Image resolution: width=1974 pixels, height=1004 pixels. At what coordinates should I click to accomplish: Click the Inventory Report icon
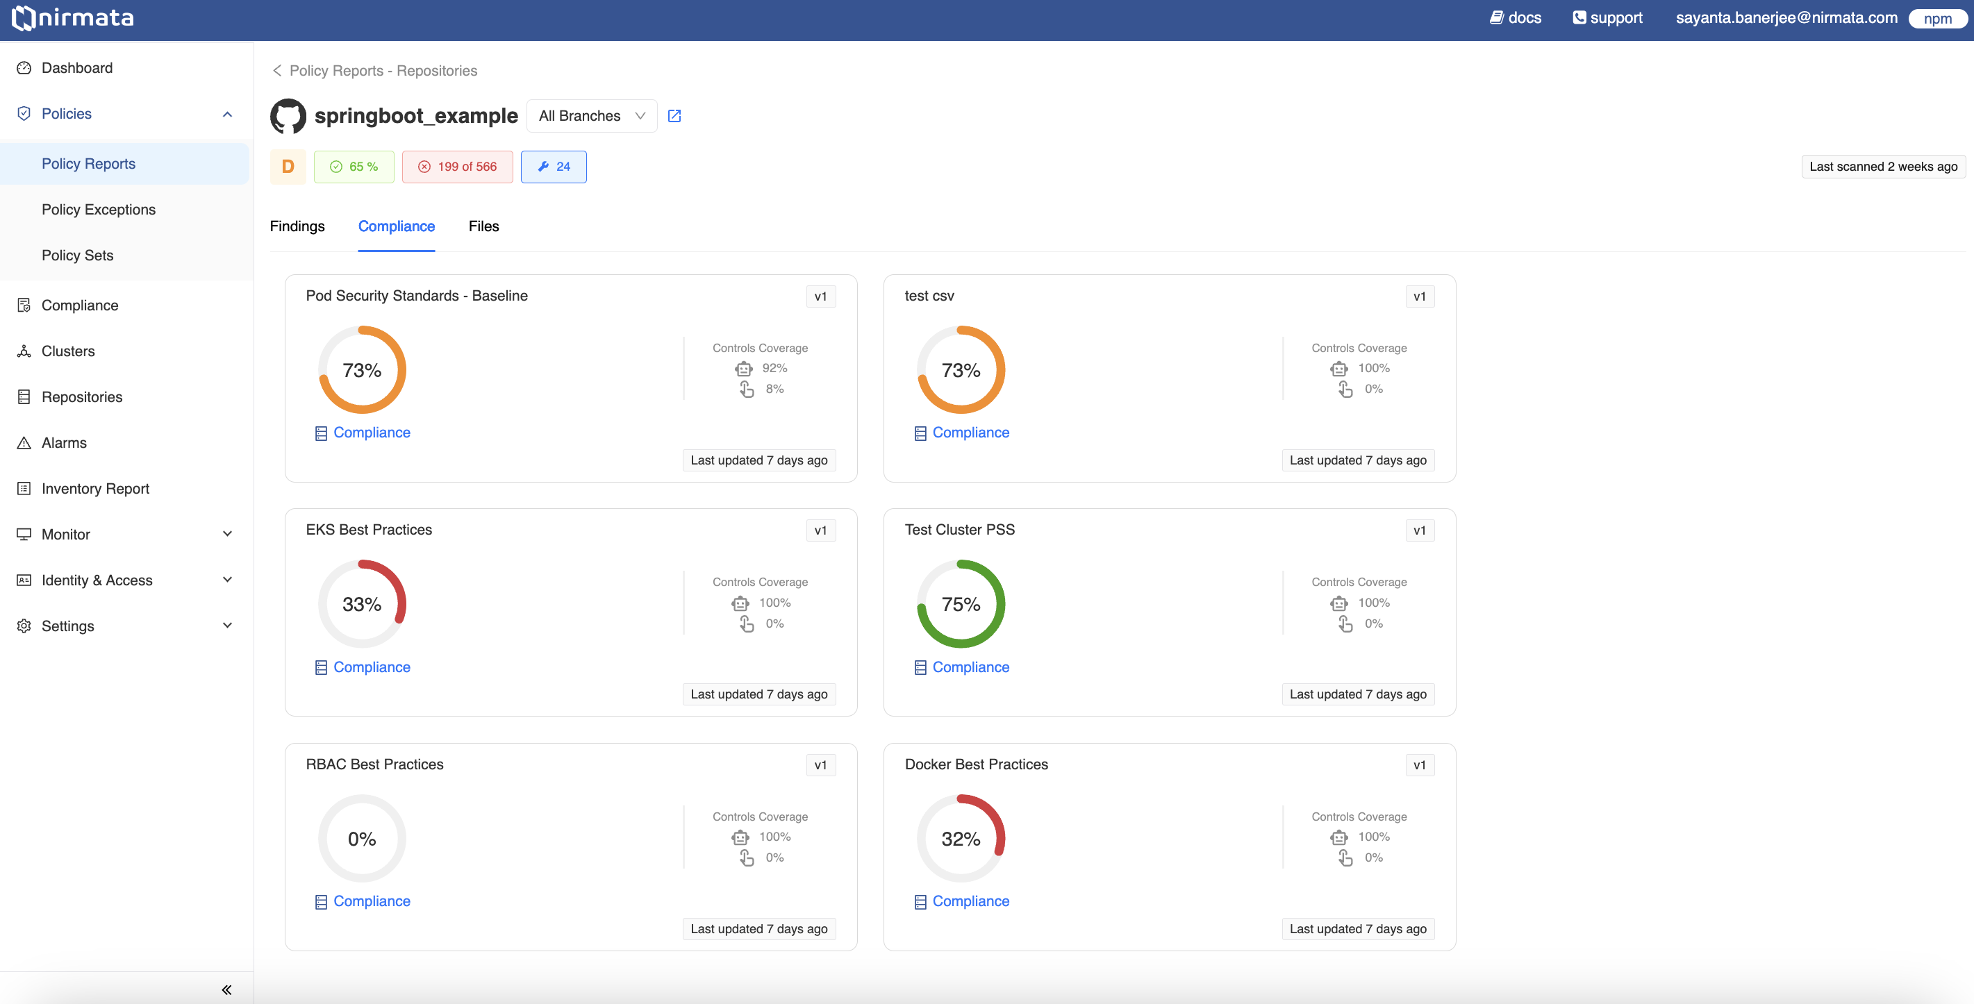(24, 489)
